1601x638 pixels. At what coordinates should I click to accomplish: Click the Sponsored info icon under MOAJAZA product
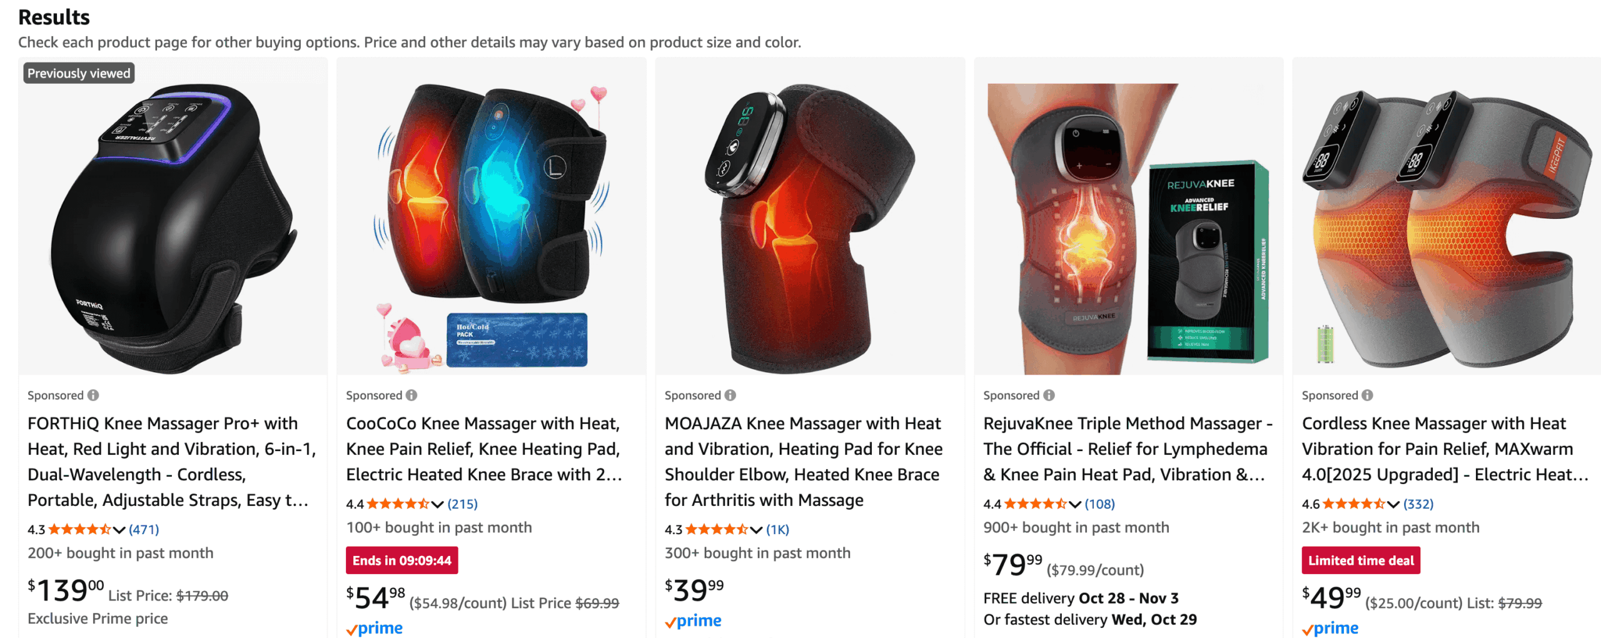tap(730, 395)
